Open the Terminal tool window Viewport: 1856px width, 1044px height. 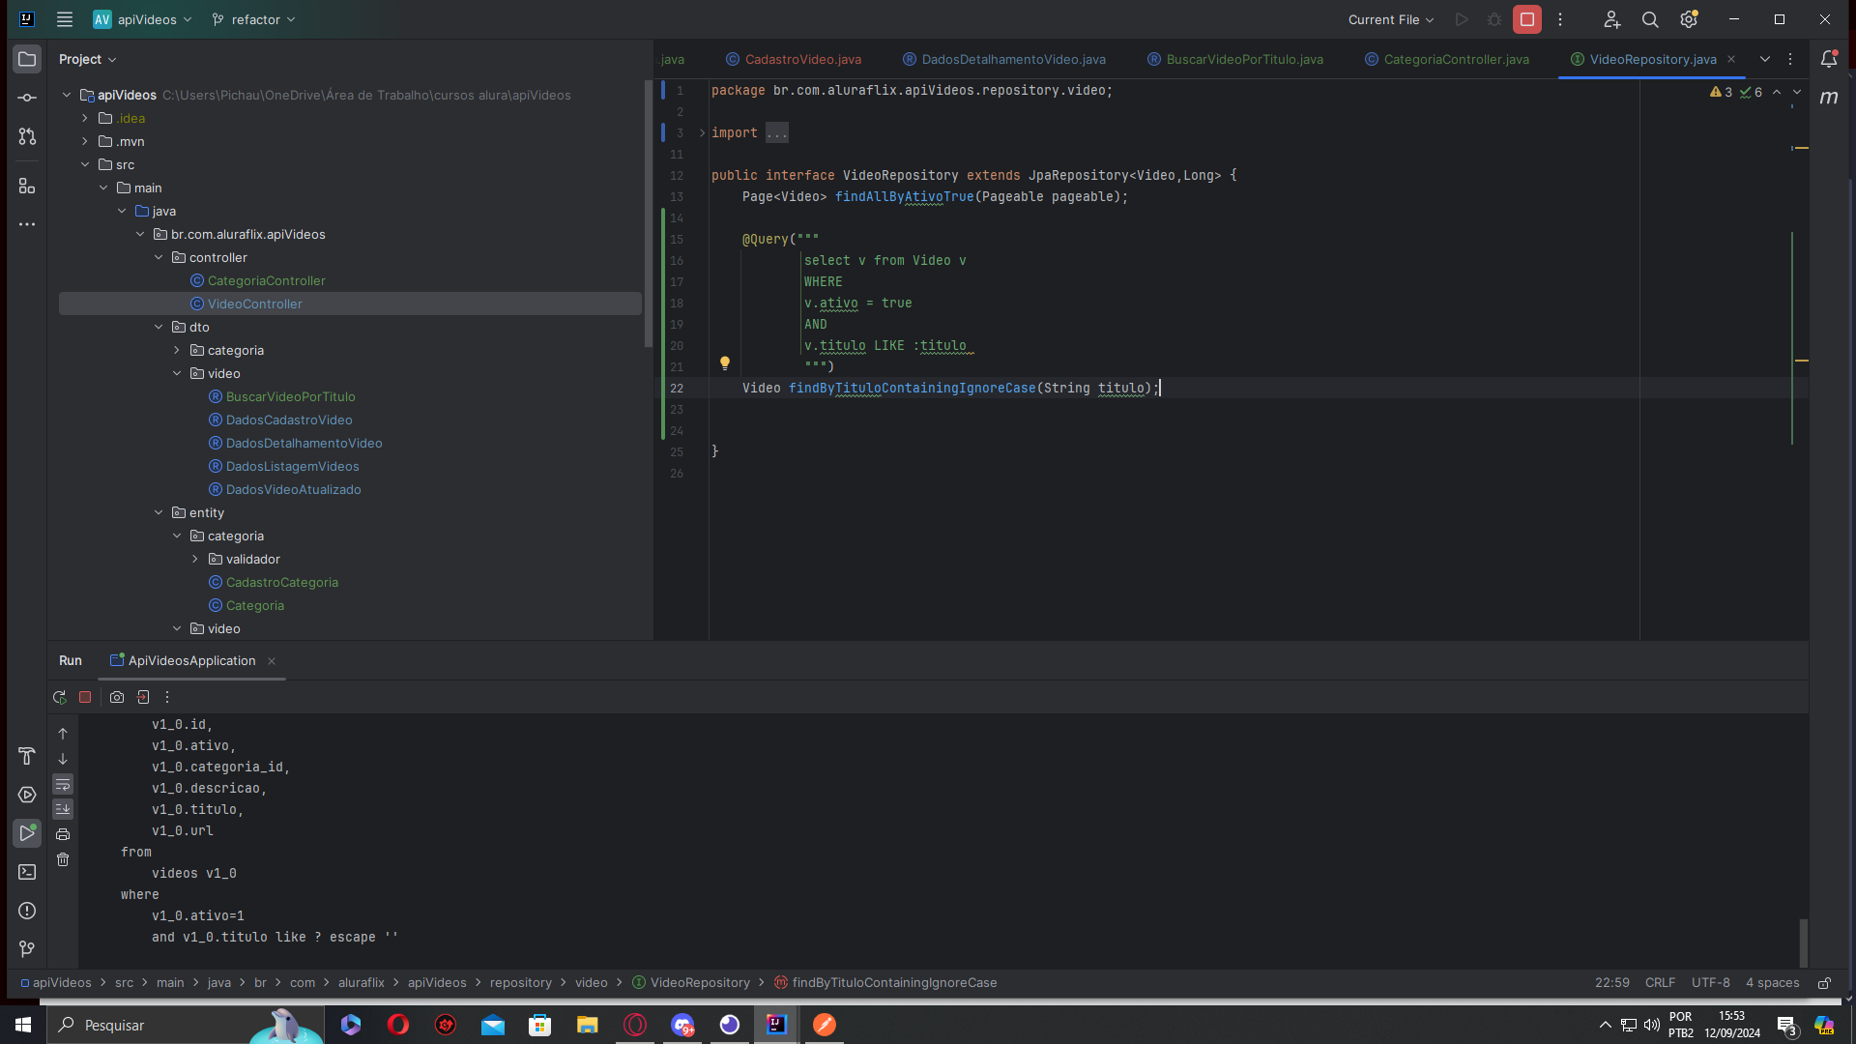pos(27,872)
